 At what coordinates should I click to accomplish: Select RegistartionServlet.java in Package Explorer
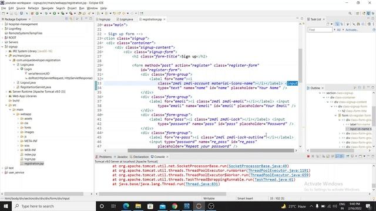click(x=35, y=87)
